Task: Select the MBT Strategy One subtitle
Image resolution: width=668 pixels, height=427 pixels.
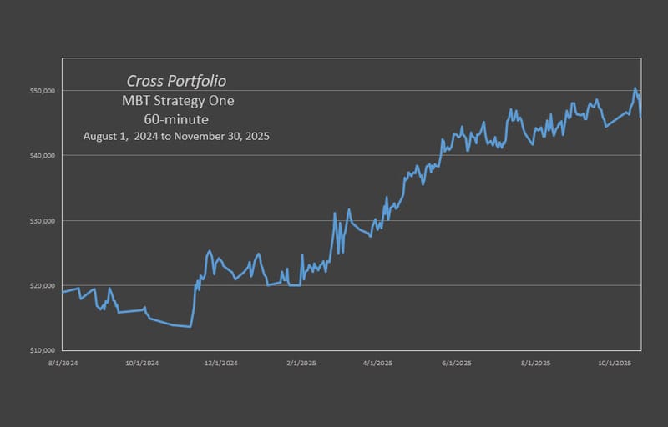Action: [176, 101]
